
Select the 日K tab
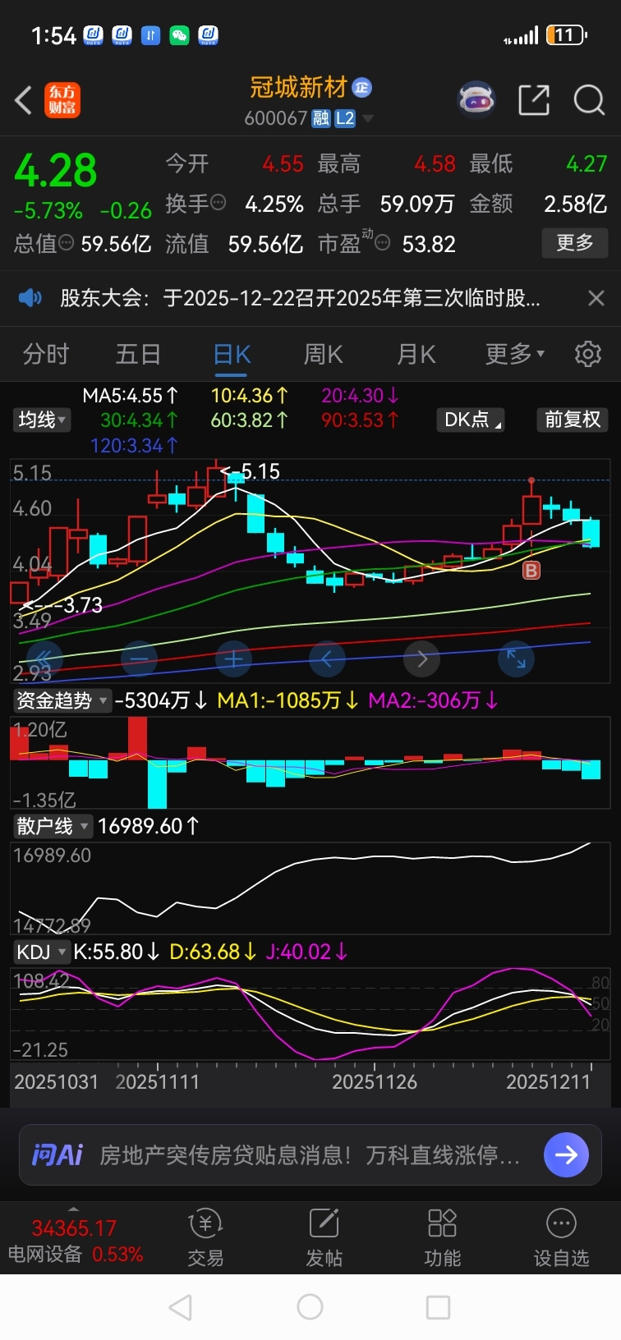(x=232, y=354)
